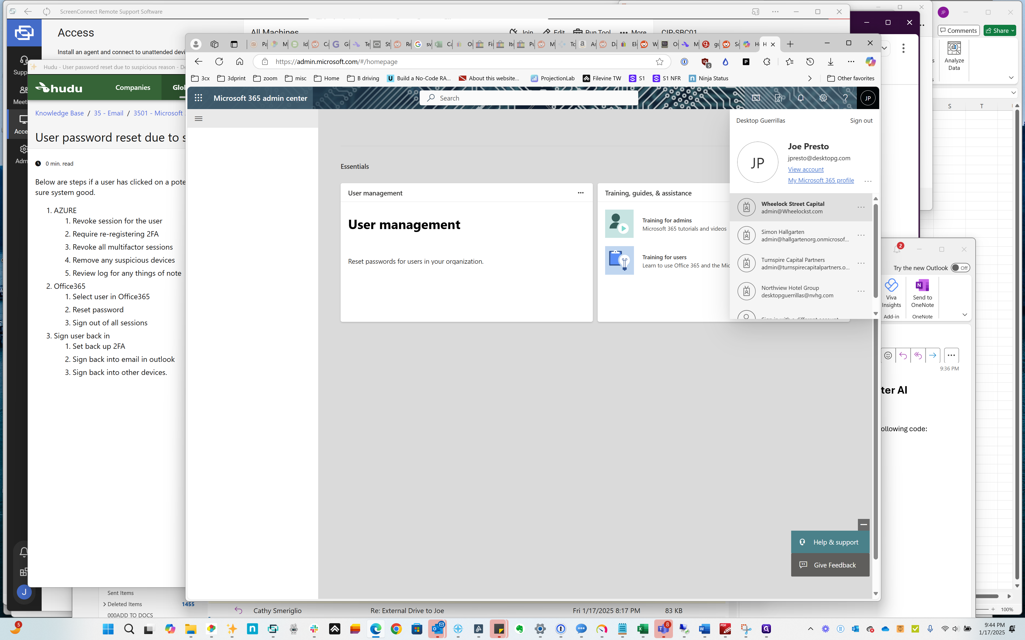Click the Outlook reply arrow icon
1025x640 pixels.
903,355
